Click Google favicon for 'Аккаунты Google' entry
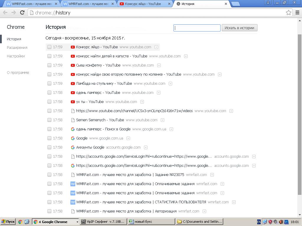This screenshot has width=302, height=226. [73, 147]
